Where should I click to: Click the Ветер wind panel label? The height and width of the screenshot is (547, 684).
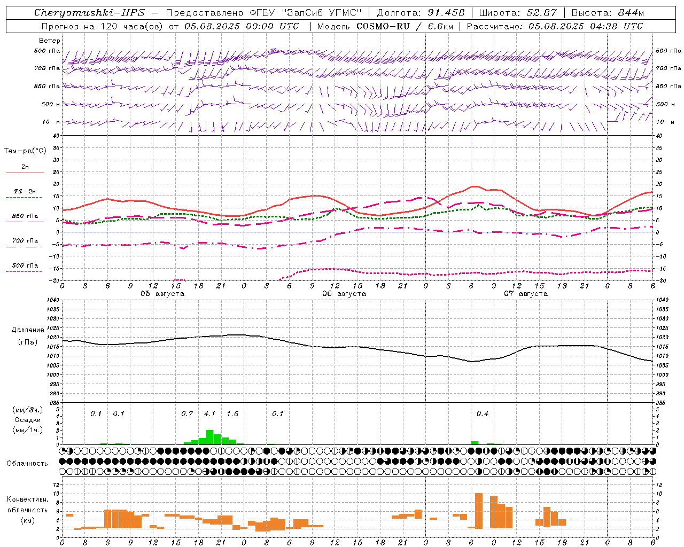click(x=49, y=41)
